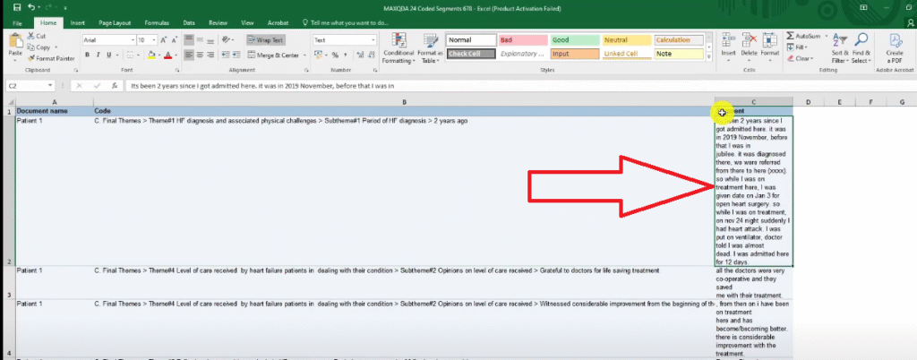Viewport: 917px width, 360px height.
Task: Apply the Note cell style
Action: pos(679,54)
